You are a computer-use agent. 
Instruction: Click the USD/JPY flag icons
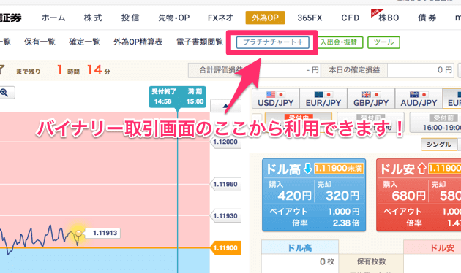click(x=275, y=94)
